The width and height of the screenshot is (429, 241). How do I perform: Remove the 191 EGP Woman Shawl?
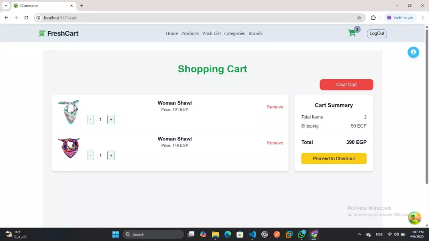pyautogui.click(x=275, y=107)
